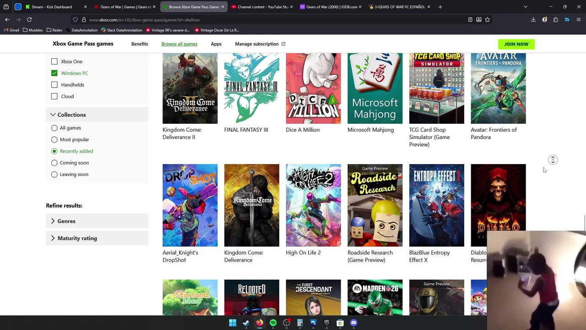Image resolution: width=586 pixels, height=330 pixels.
Task: Open the Slack DataAnnotation bookmark
Action: (x=121, y=30)
